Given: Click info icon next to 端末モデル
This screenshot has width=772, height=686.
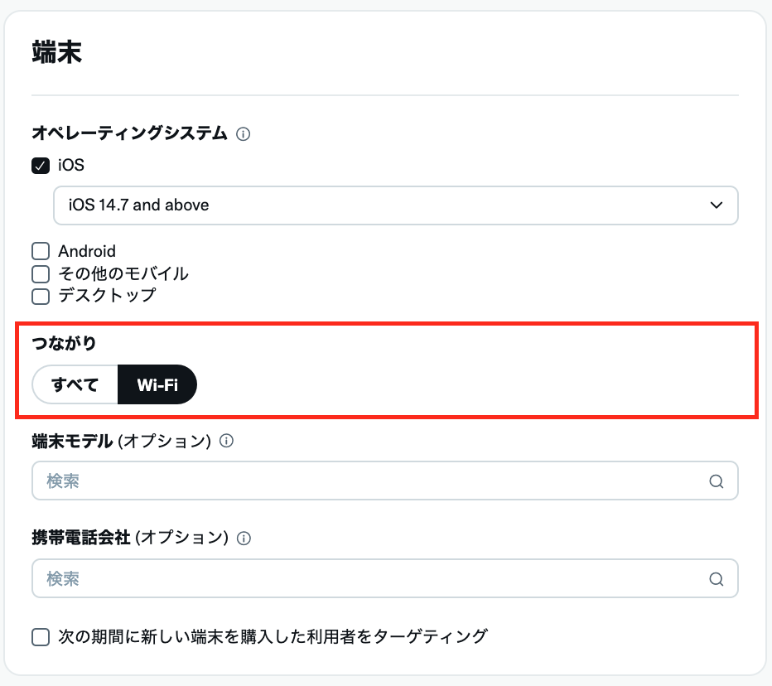Looking at the screenshot, I should coord(226,442).
